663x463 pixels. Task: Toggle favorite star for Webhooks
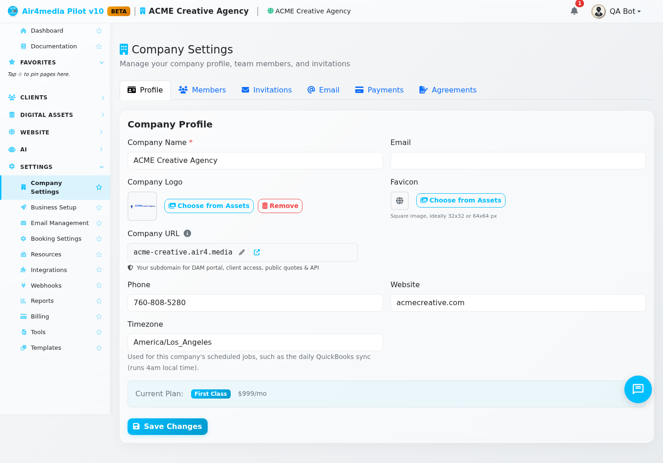(99, 285)
